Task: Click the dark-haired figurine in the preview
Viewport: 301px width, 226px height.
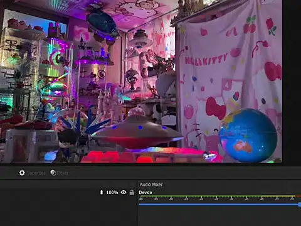Action: point(66,145)
